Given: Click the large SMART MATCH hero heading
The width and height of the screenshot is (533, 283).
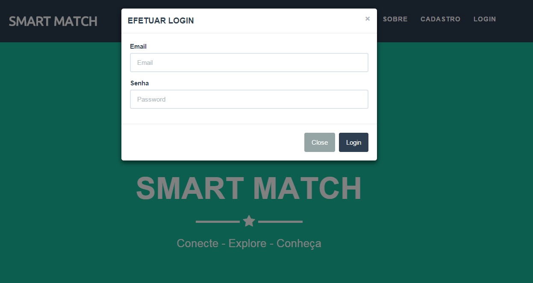Looking at the screenshot, I should [x=249, y=188].
